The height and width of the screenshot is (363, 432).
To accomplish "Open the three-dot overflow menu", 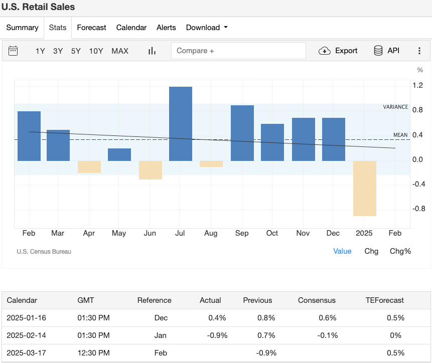I will coord(420,50).
